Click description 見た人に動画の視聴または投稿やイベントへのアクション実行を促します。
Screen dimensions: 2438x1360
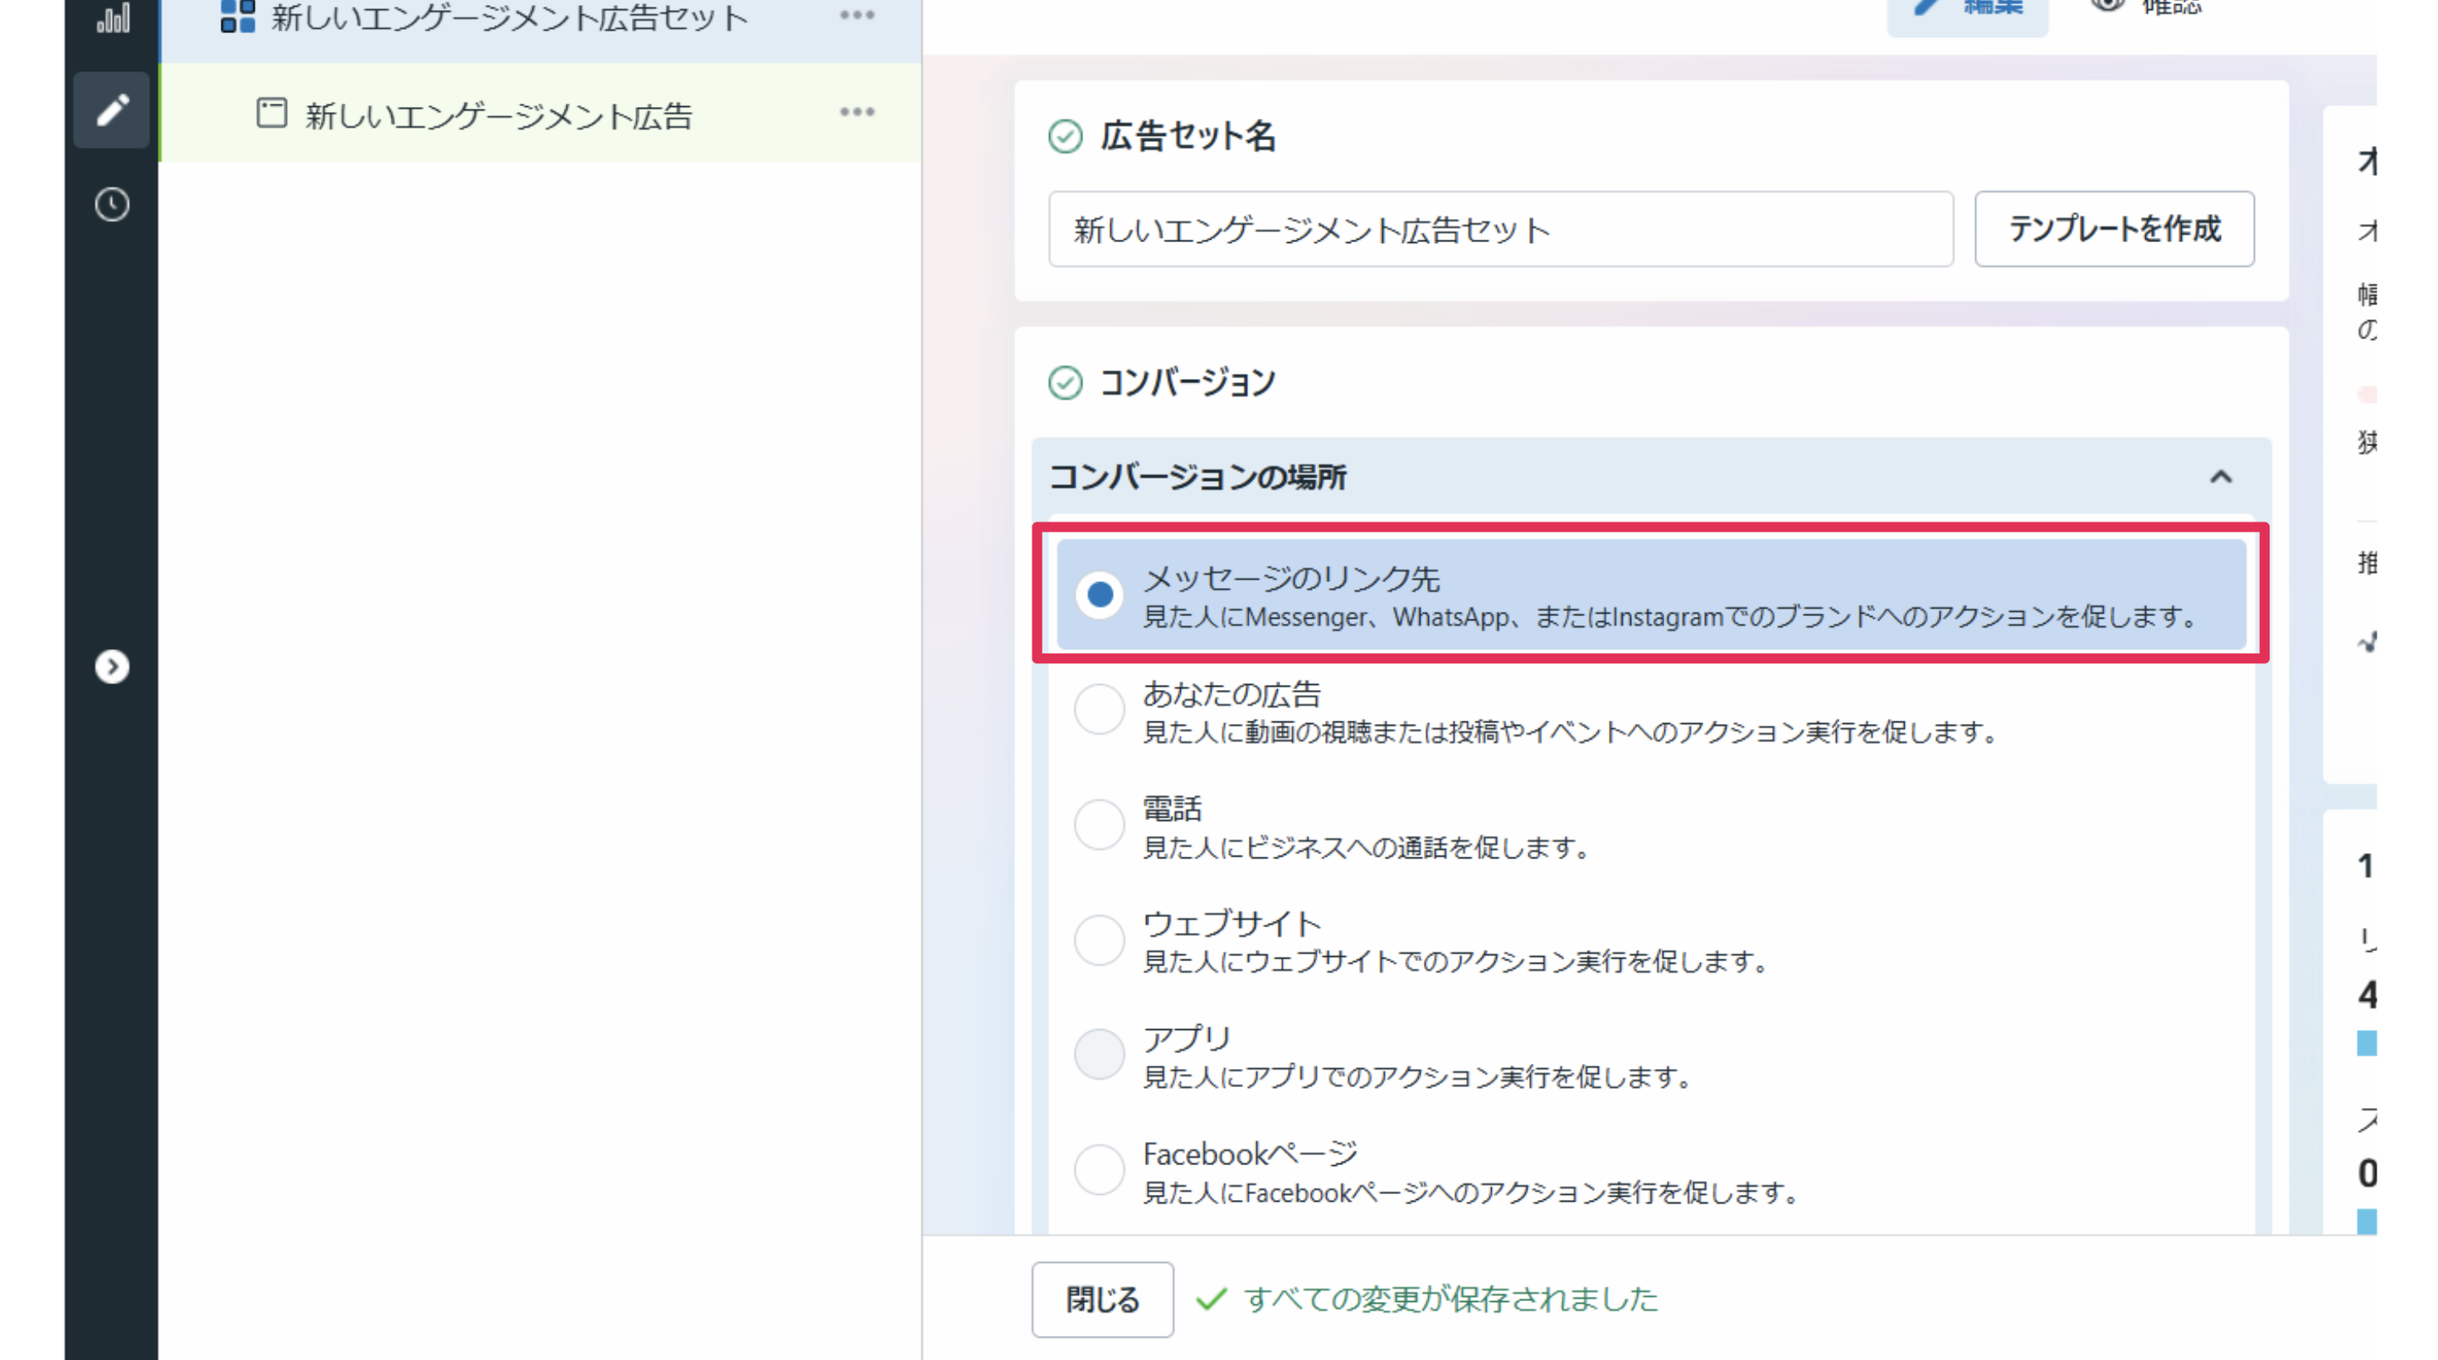point(1572,731)
